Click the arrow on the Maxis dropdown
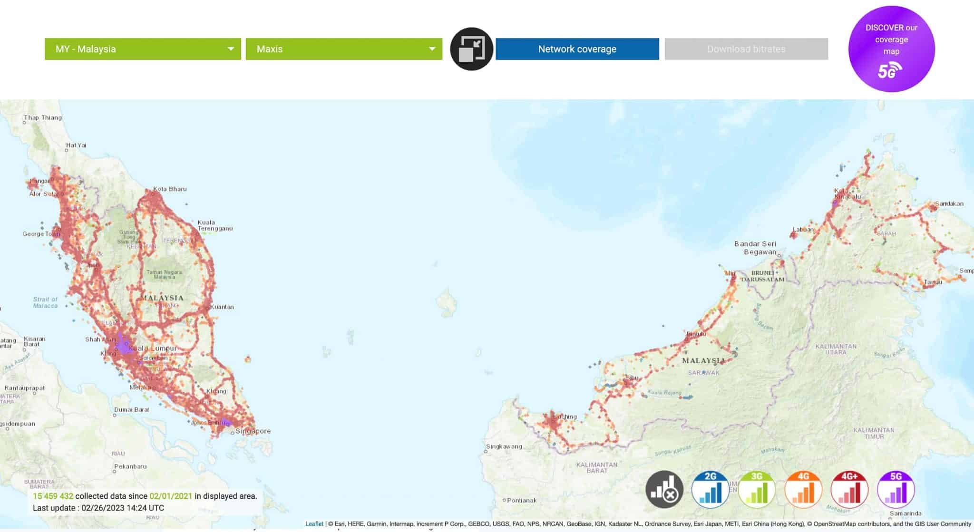974x532 pixels. (x=432, y=49)
